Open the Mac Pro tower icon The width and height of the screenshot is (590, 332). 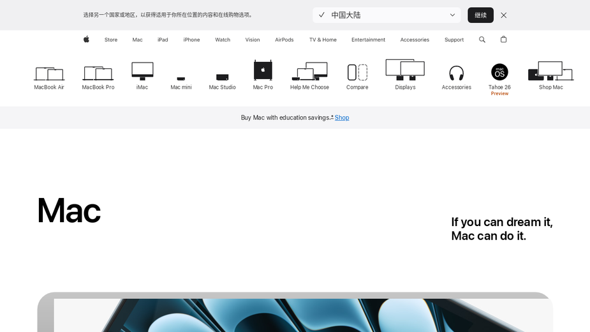click(263, 70)
